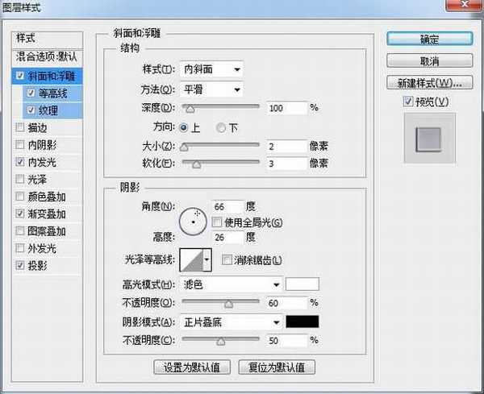The height and width of the screenshot is (394, 484).
Task: Open the 高光模式 dropdown showing 滤色
Action: click(232, 284)
